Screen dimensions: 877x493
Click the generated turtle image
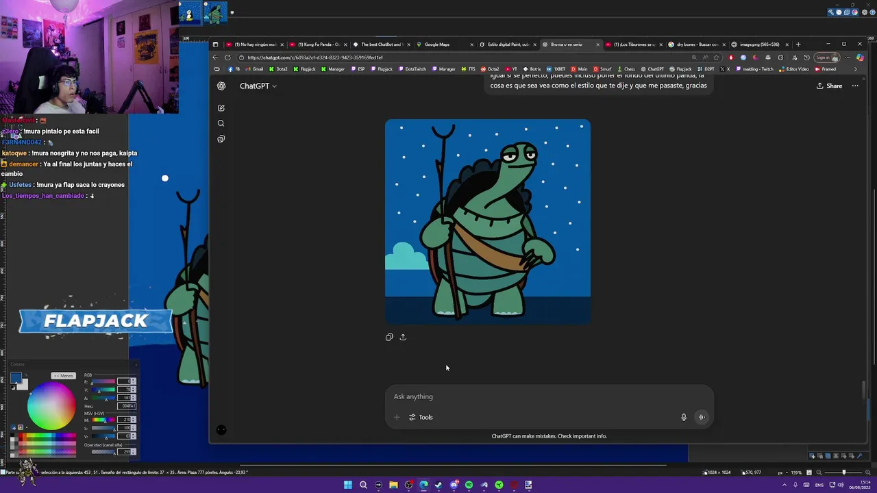[488, 222]
